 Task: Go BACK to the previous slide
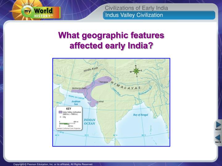pos(218,139)
